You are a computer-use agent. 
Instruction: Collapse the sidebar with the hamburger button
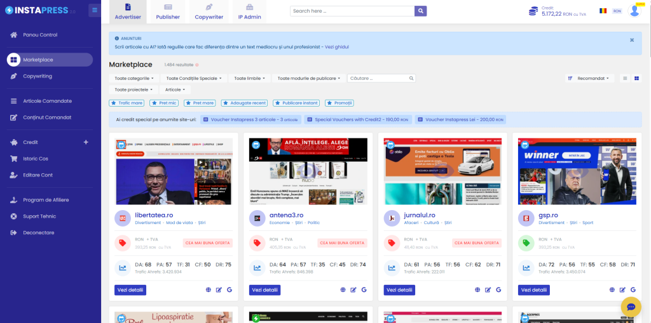click(x=94, y=10)
